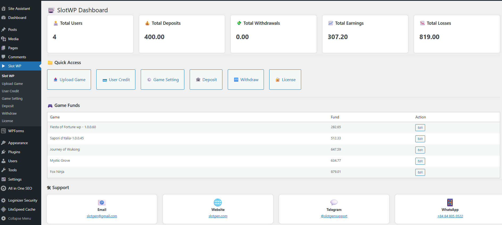This screenshot has height=225, width=502.
Task: Open the slotgen@gmail.com email link
Action: [102, 216]
